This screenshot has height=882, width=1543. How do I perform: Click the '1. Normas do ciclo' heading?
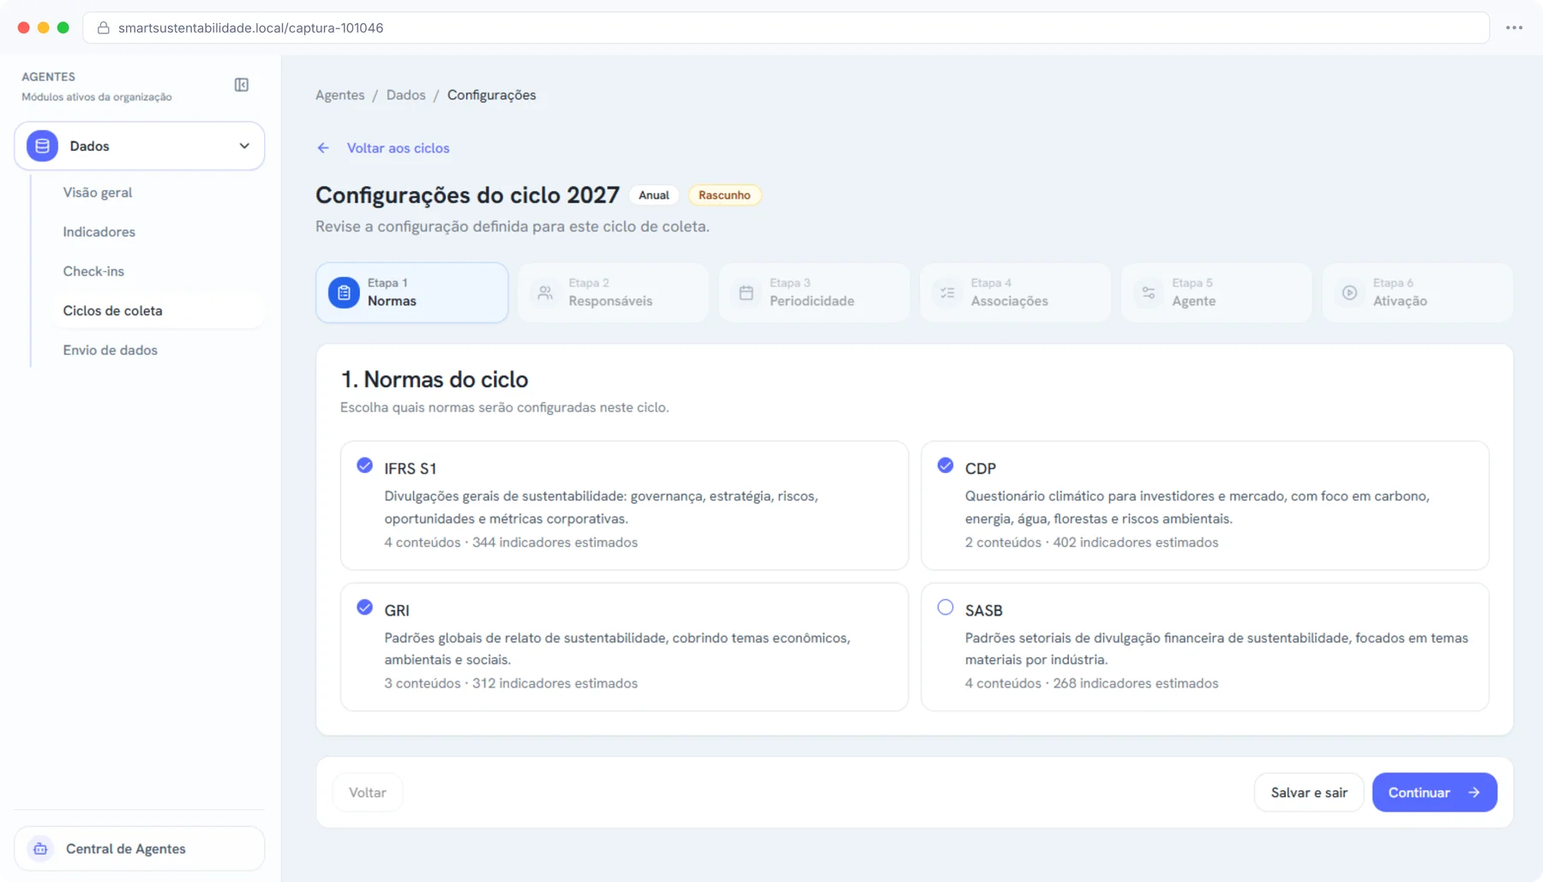pos(434,379)
